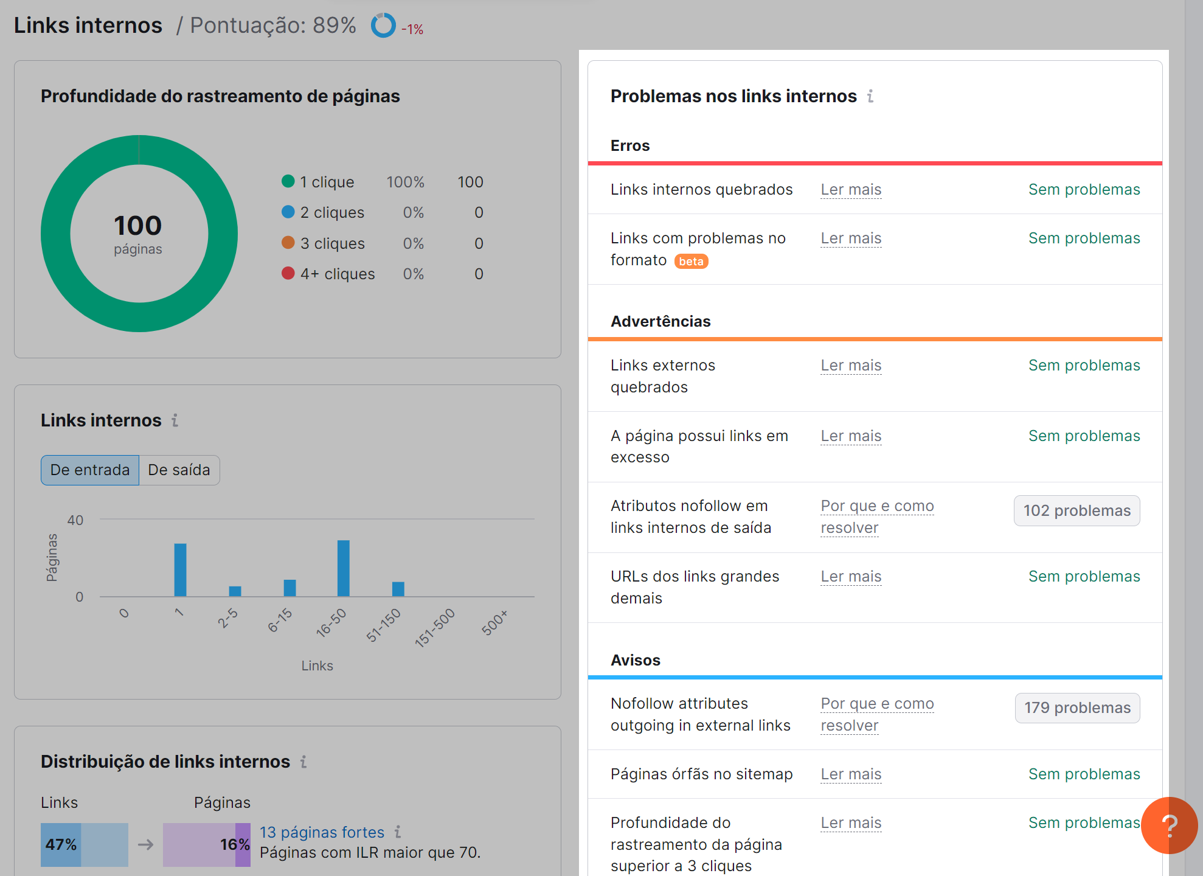View the 179 problemas warning details

[1077, 707]
